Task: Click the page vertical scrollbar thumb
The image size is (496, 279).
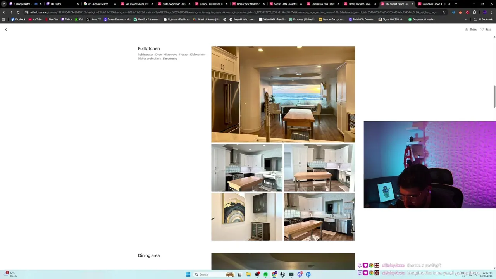Action: 494,96
